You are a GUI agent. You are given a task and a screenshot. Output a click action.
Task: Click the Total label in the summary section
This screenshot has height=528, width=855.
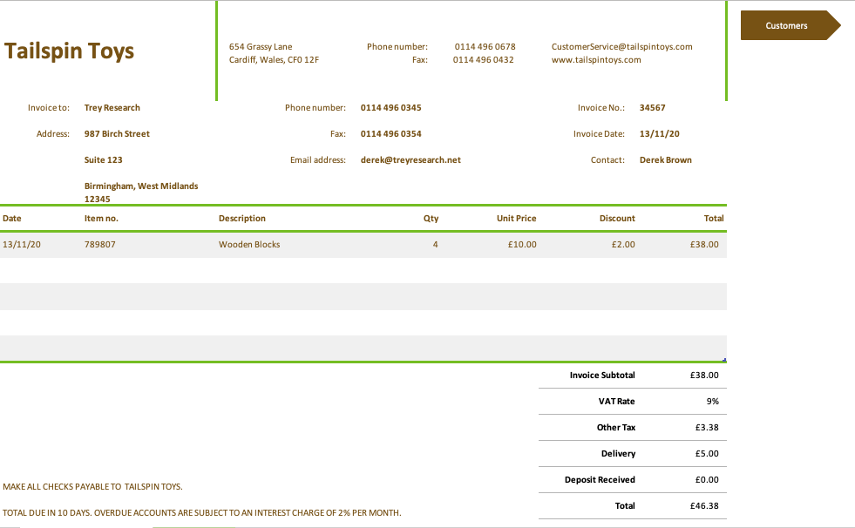pos(625,506)
